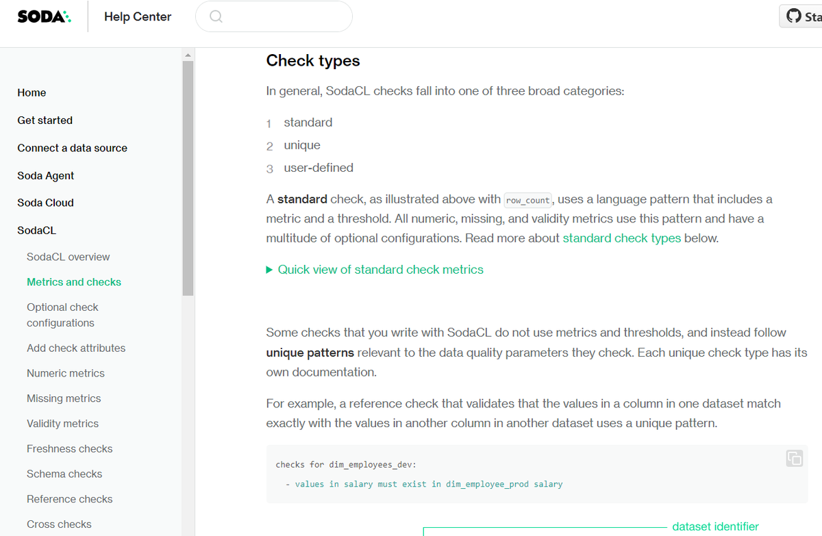
Task: Open Freshness checks page
Action: 69,449
